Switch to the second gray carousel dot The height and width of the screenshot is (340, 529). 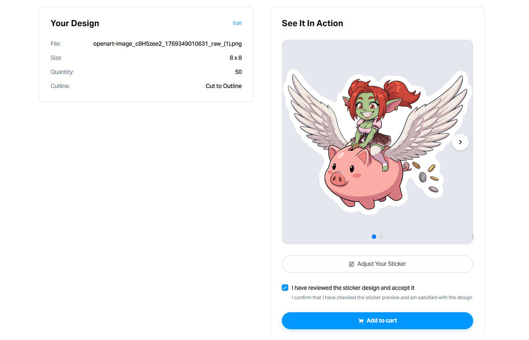click(381, 237)
